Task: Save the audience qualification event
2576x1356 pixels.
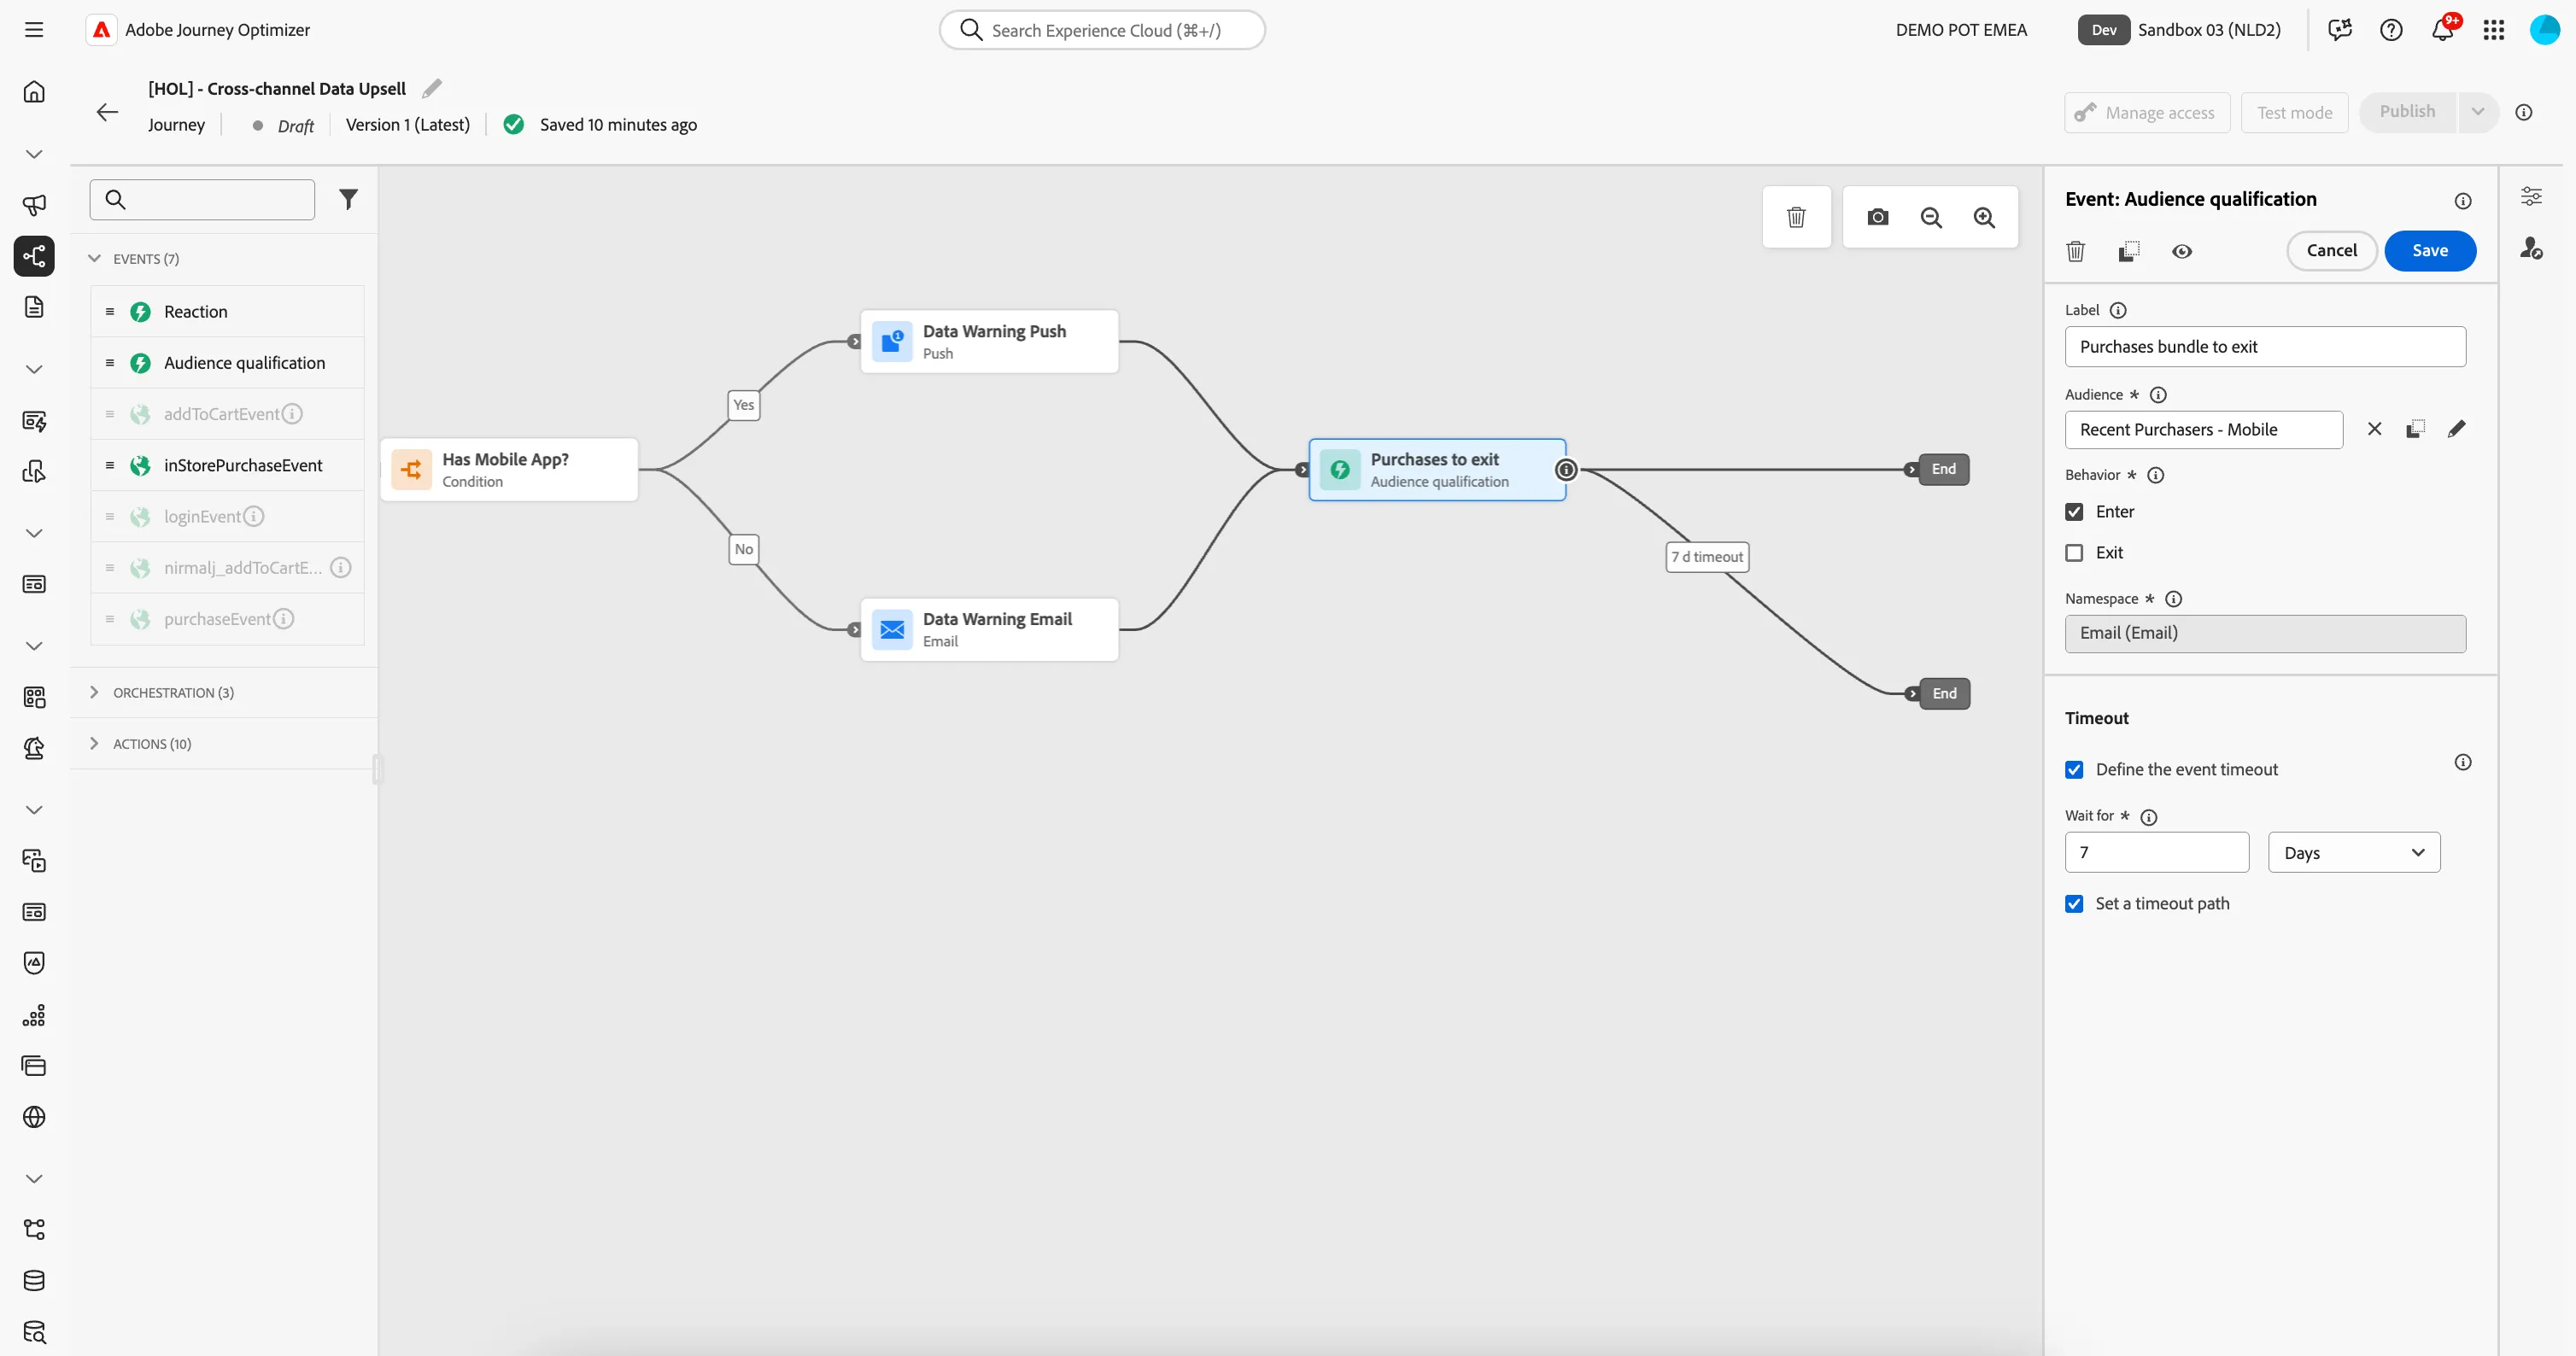Action: (2430, 251)
